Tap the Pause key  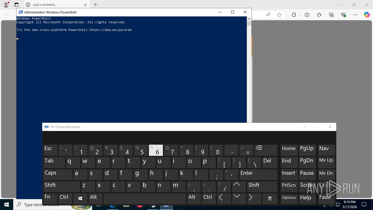coord(307,174)
